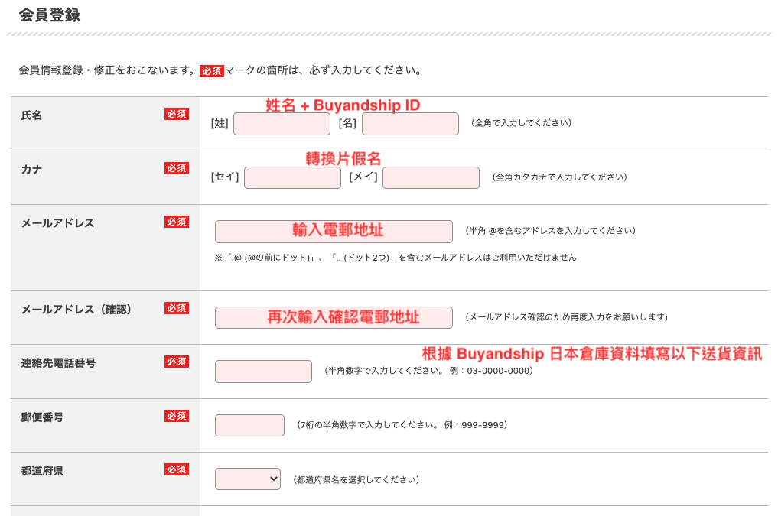
Task: Click the red Buyandship 日本倉庫 shipping note
Action: point(591,354)
